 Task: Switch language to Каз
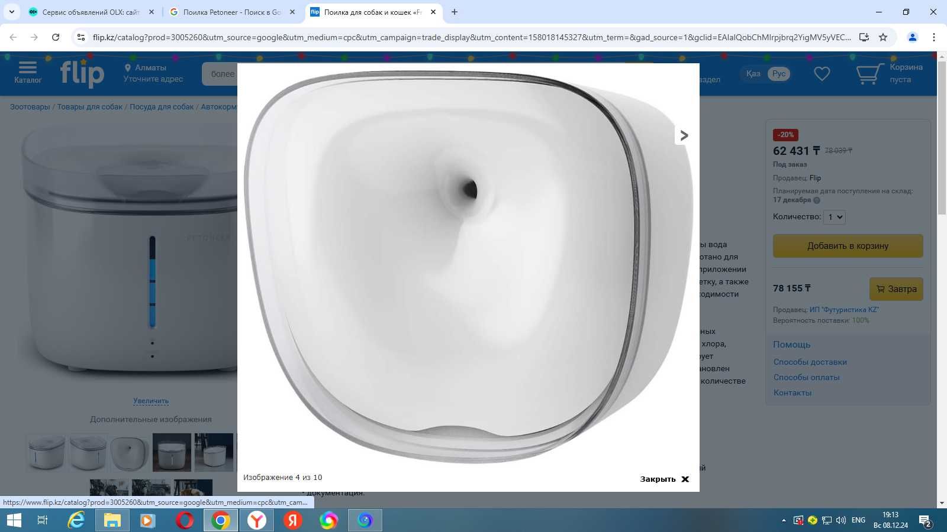pos(753,74)
